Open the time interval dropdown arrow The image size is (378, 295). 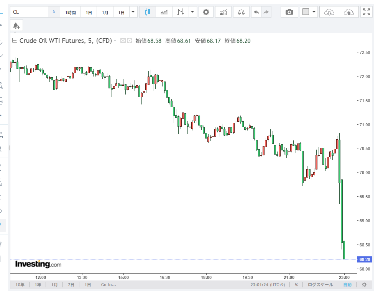(x=133, y=12)
